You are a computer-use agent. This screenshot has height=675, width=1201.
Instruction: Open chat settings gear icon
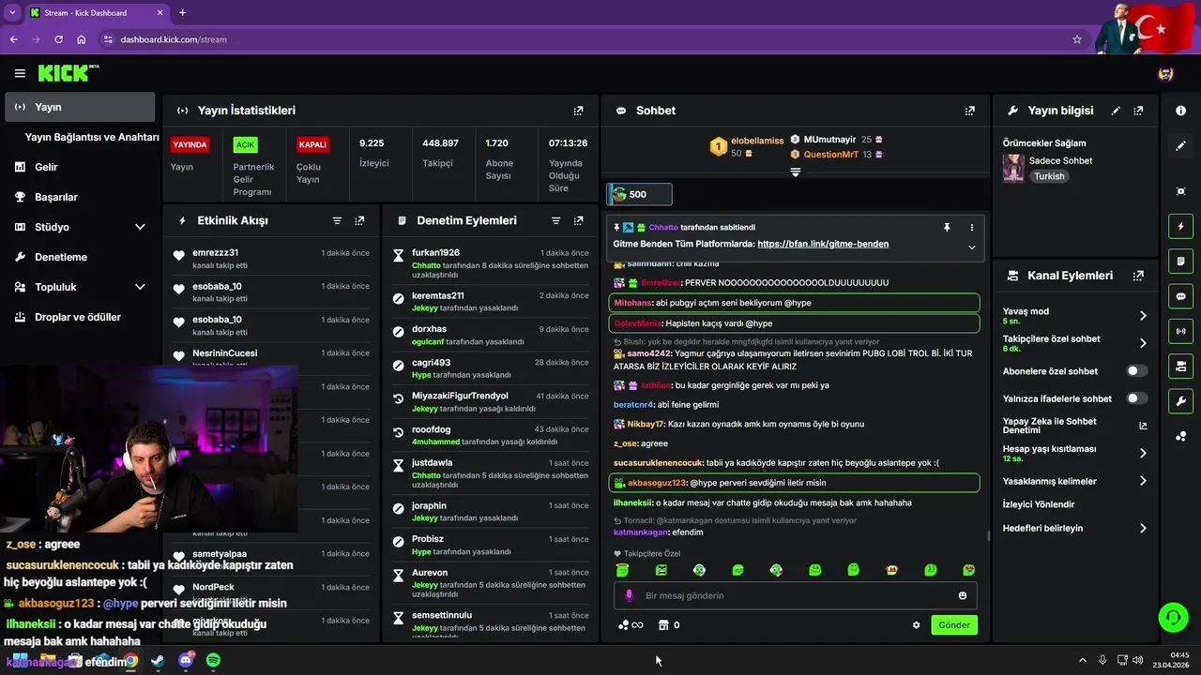(916, 625)
